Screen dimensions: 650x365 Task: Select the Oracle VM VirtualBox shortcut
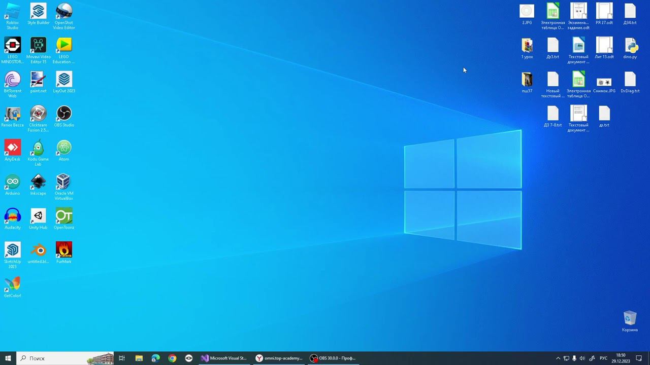pyautogui.click(x=63, y=187)
